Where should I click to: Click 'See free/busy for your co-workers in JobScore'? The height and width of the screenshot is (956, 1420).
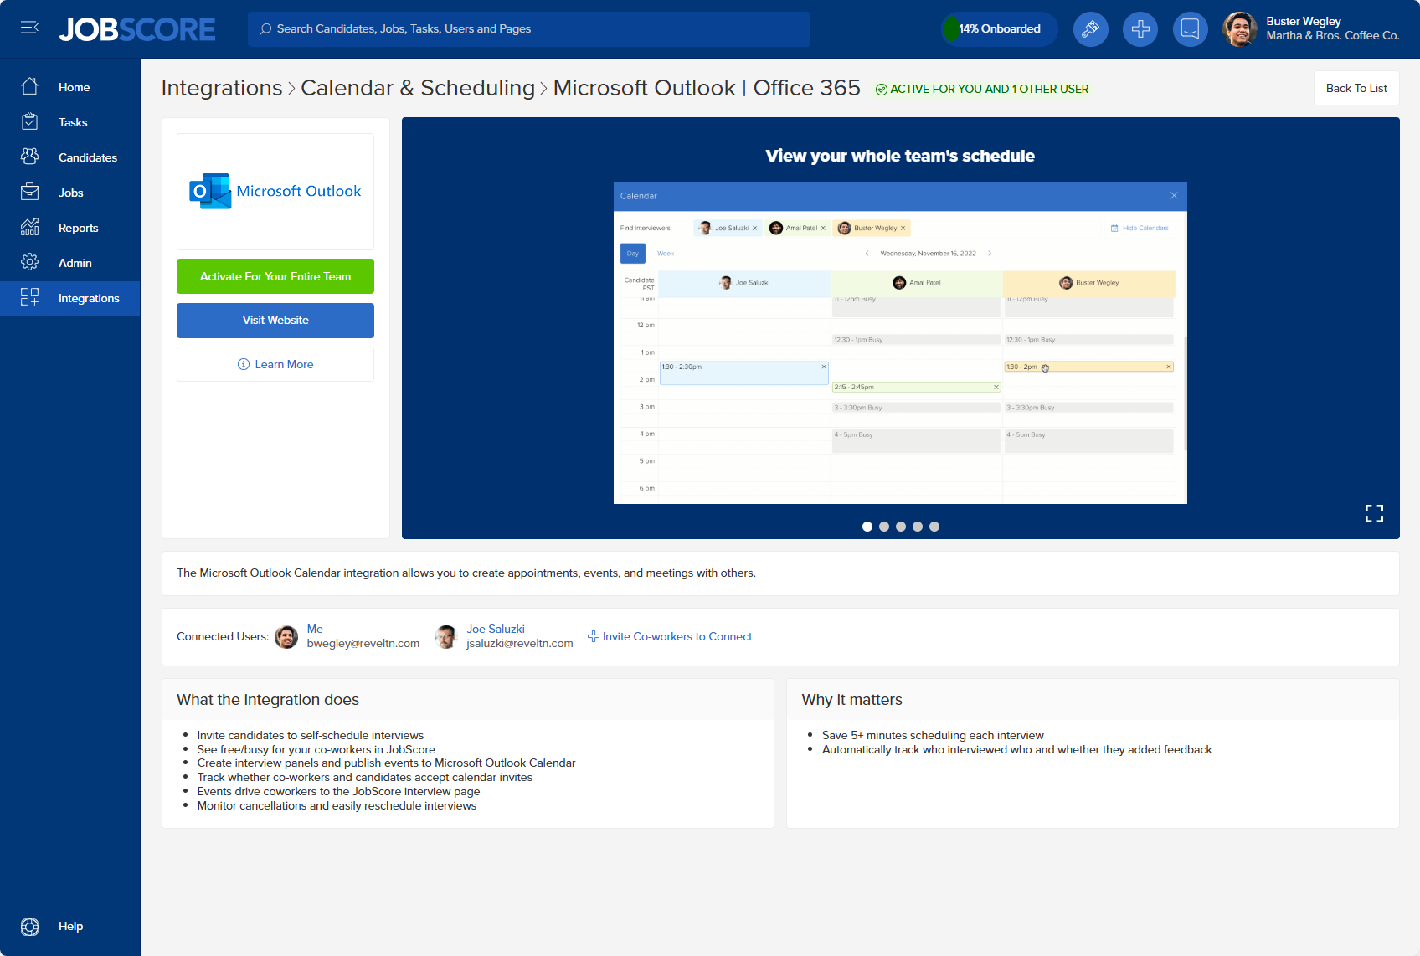316,750
